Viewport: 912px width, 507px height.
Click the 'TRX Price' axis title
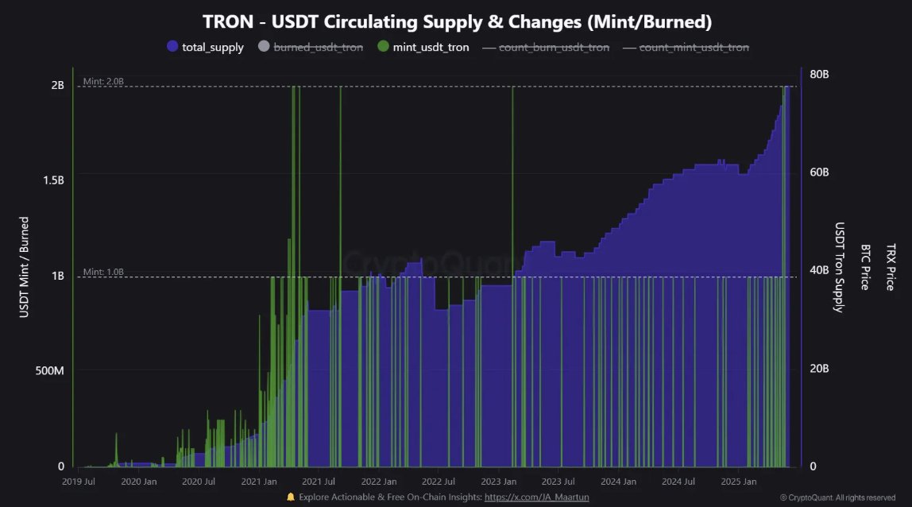pos(891,267)
